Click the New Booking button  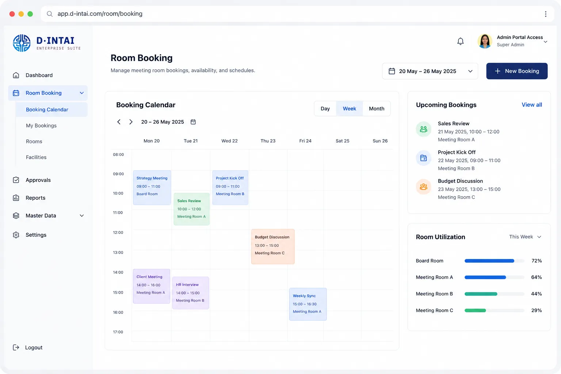pos(517,71)
